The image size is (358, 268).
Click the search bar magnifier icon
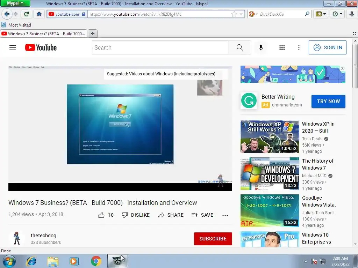point(307,14)
